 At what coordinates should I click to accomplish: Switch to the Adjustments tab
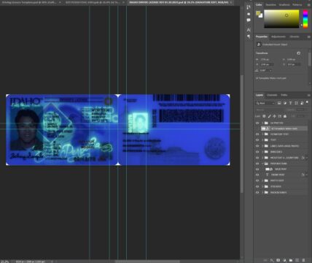[x=278, y=37]
